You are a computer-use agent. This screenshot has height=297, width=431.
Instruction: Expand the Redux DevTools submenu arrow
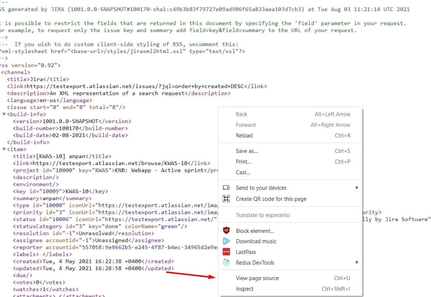click(x=357, y=262)
